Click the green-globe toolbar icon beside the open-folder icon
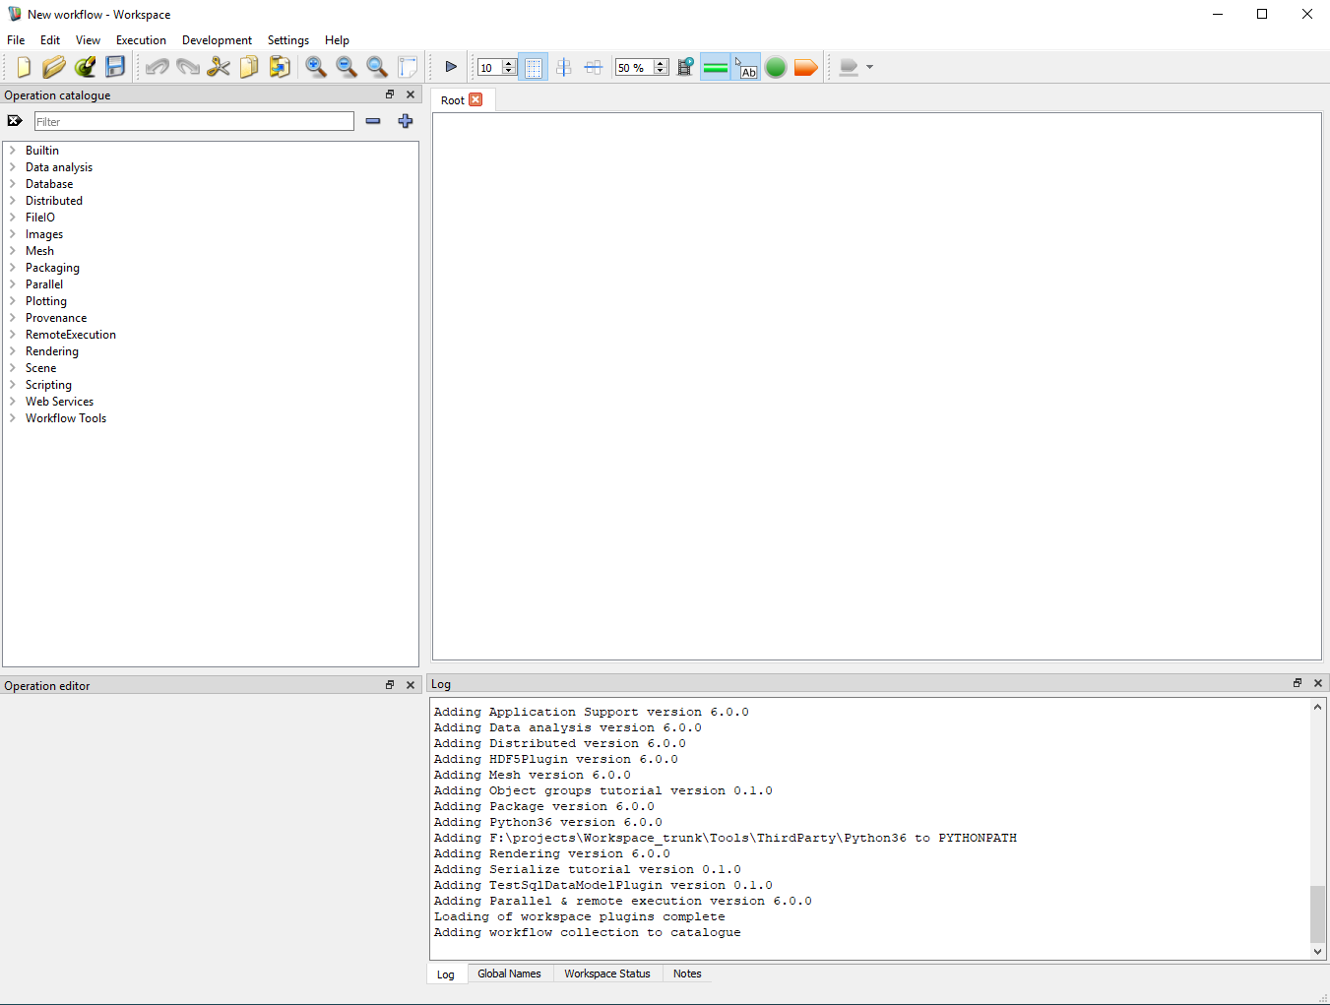 coord(85,67)
